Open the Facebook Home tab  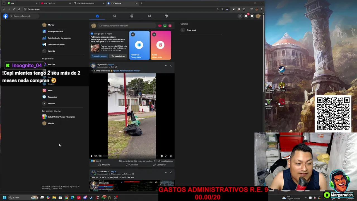click(97, 16)
